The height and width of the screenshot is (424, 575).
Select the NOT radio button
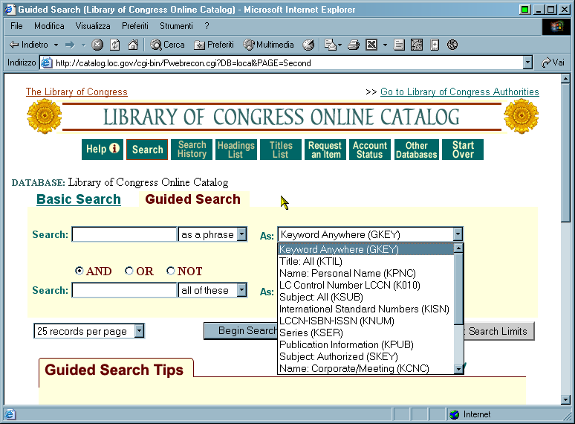click(x=171, y=271)
